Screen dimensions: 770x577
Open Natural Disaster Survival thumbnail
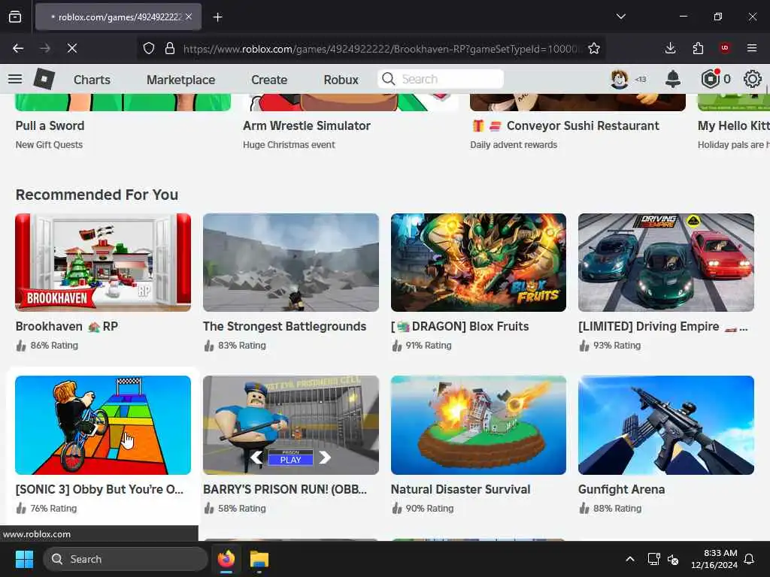(478, 425)
